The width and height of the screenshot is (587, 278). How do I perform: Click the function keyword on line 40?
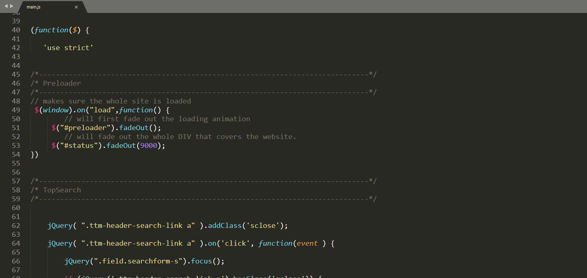click(51, 30)
